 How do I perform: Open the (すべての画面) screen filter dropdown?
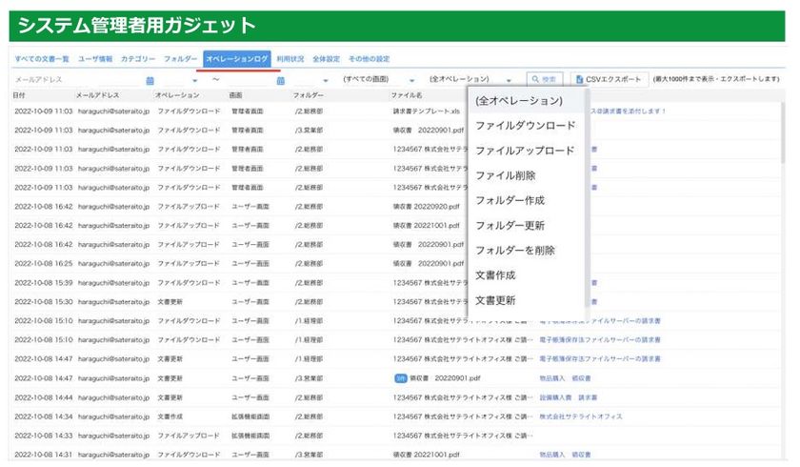click(x=378, y=79)
